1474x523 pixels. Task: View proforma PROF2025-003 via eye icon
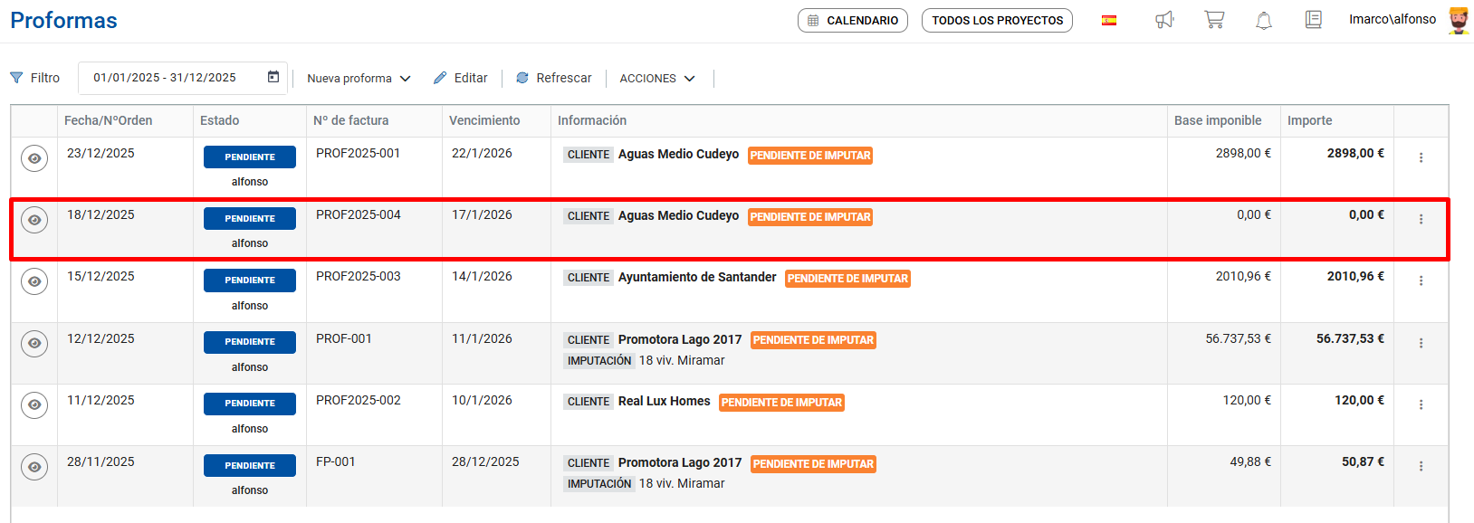(x=34, y=281)
